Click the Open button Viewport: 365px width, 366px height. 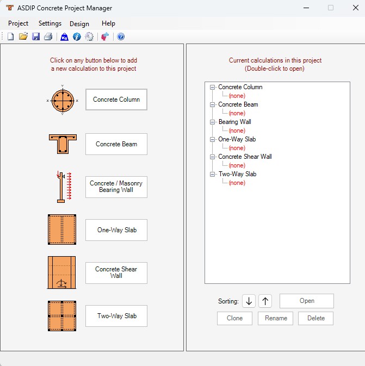tap(307, 301)
